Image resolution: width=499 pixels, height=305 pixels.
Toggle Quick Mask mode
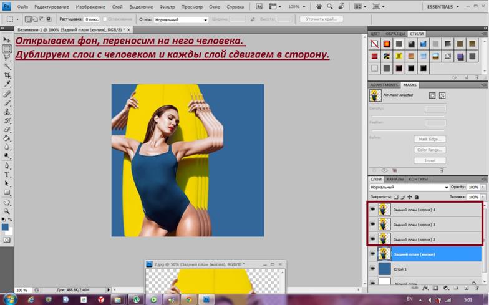pos(7,240)
